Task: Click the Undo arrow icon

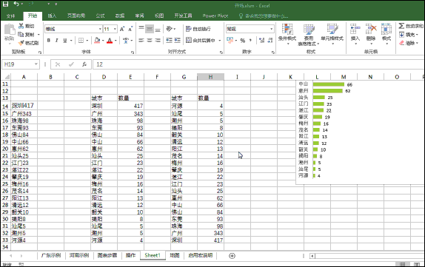Action: tap(16, 4)
